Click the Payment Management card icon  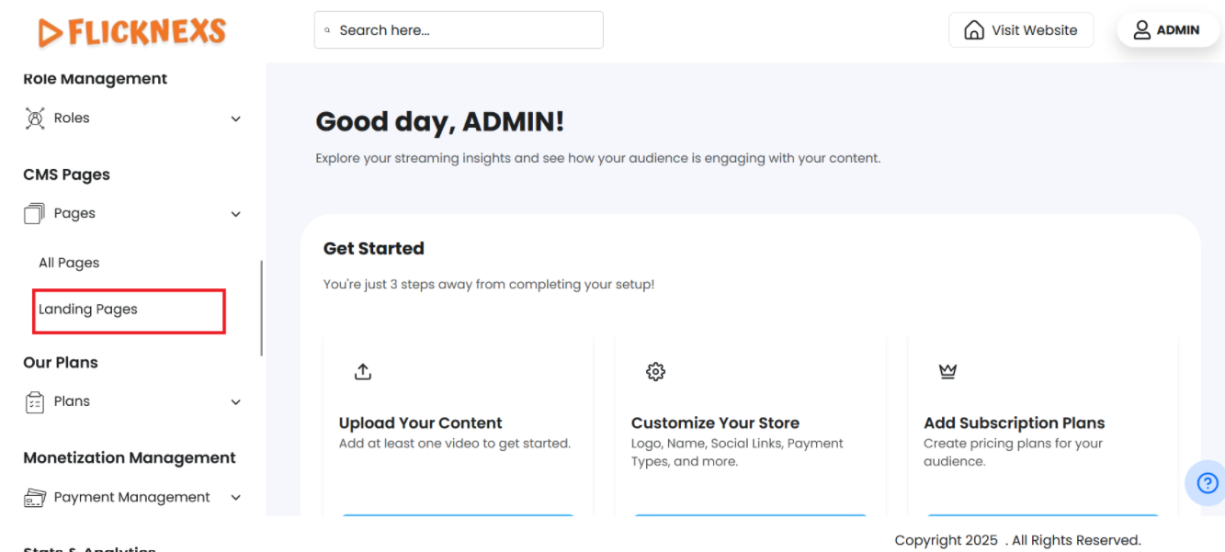pyautogui.click(x=35, y=498)
